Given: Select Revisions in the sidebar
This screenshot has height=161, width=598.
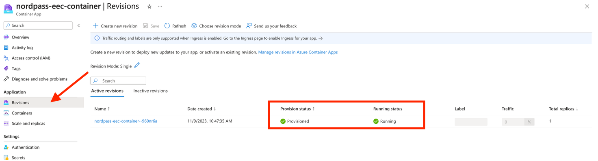Looking at the screenshot, I should (x=20, y=103).
